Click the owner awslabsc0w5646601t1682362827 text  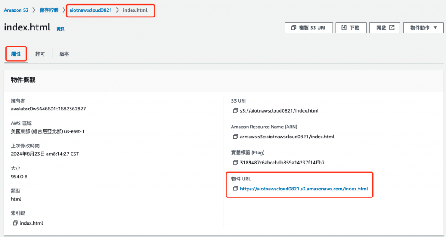(x=48, y=109)
